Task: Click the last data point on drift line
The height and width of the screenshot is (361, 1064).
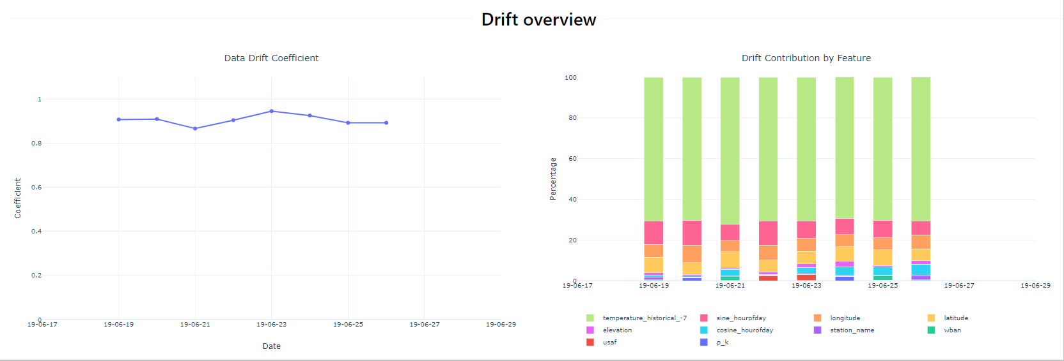Action: tap(386, 122)
